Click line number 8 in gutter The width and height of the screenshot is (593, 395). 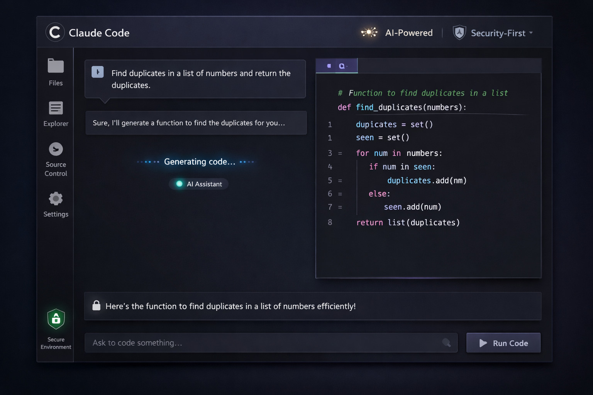pyautogui.click(x=330, y=222)
